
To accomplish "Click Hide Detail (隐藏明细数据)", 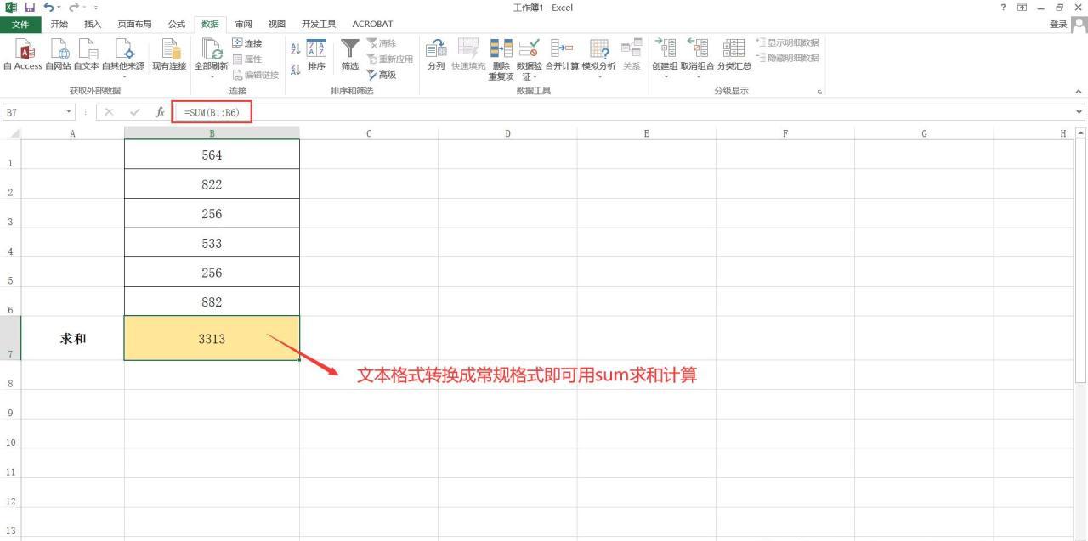I will [x=787, y=58].
